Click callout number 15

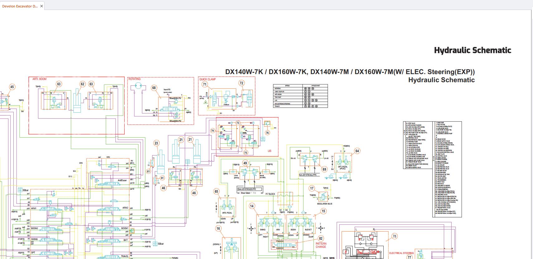point(323,211)
